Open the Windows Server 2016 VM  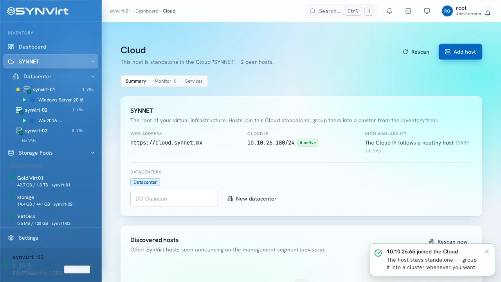pyautogui.click(x=61, y=100)
